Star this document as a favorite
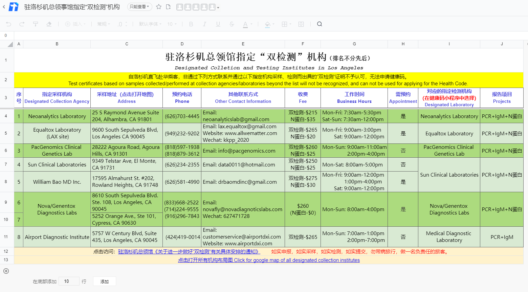Screen dimensions: 528x292 click(x=158, y=7)
